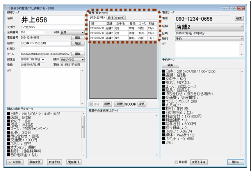Image resolution: width=251 pixels, height=172 pixels.
Task: Click the P履歴 button
Action: click(x=119, y=104)
